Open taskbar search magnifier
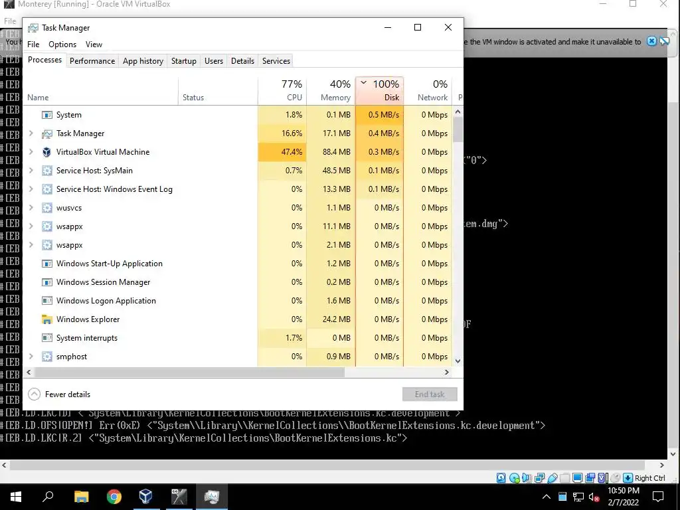Viewport: 680px width, 510px height. point(48,497)
